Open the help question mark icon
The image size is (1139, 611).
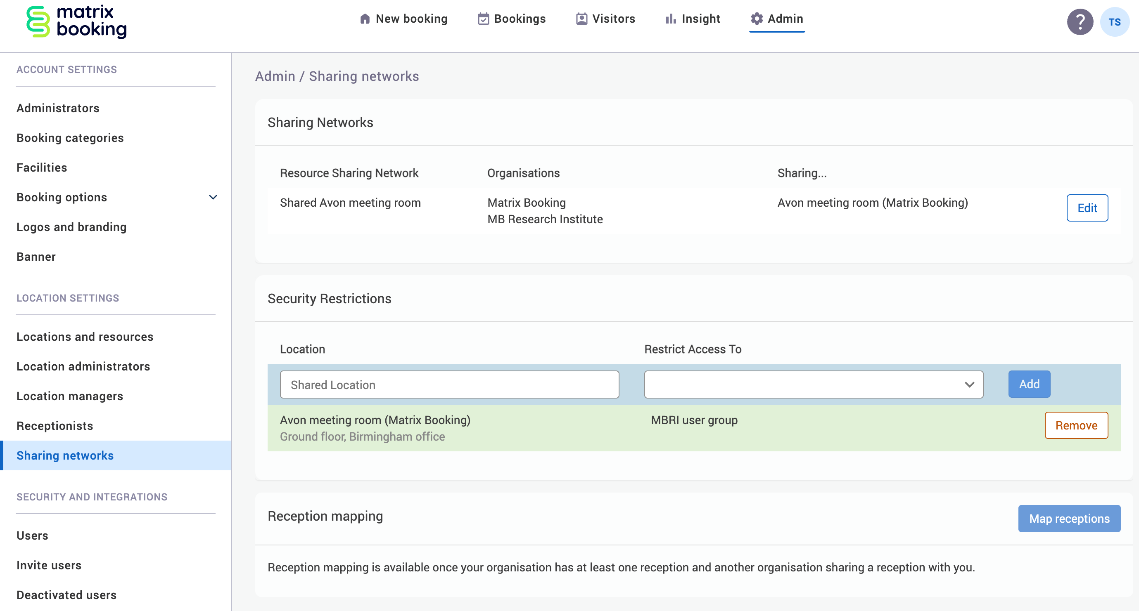[1080, 22]
